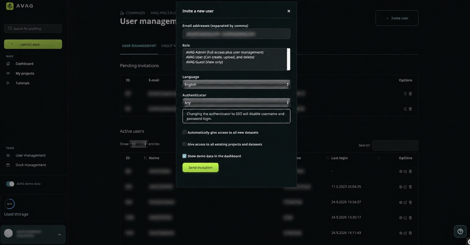Click the 56% used storage progress ring
The image size is (470, 245).
(10, 204)
